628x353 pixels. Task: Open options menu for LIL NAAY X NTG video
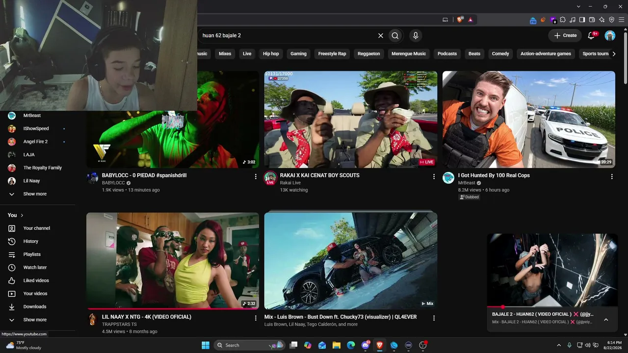256,318
